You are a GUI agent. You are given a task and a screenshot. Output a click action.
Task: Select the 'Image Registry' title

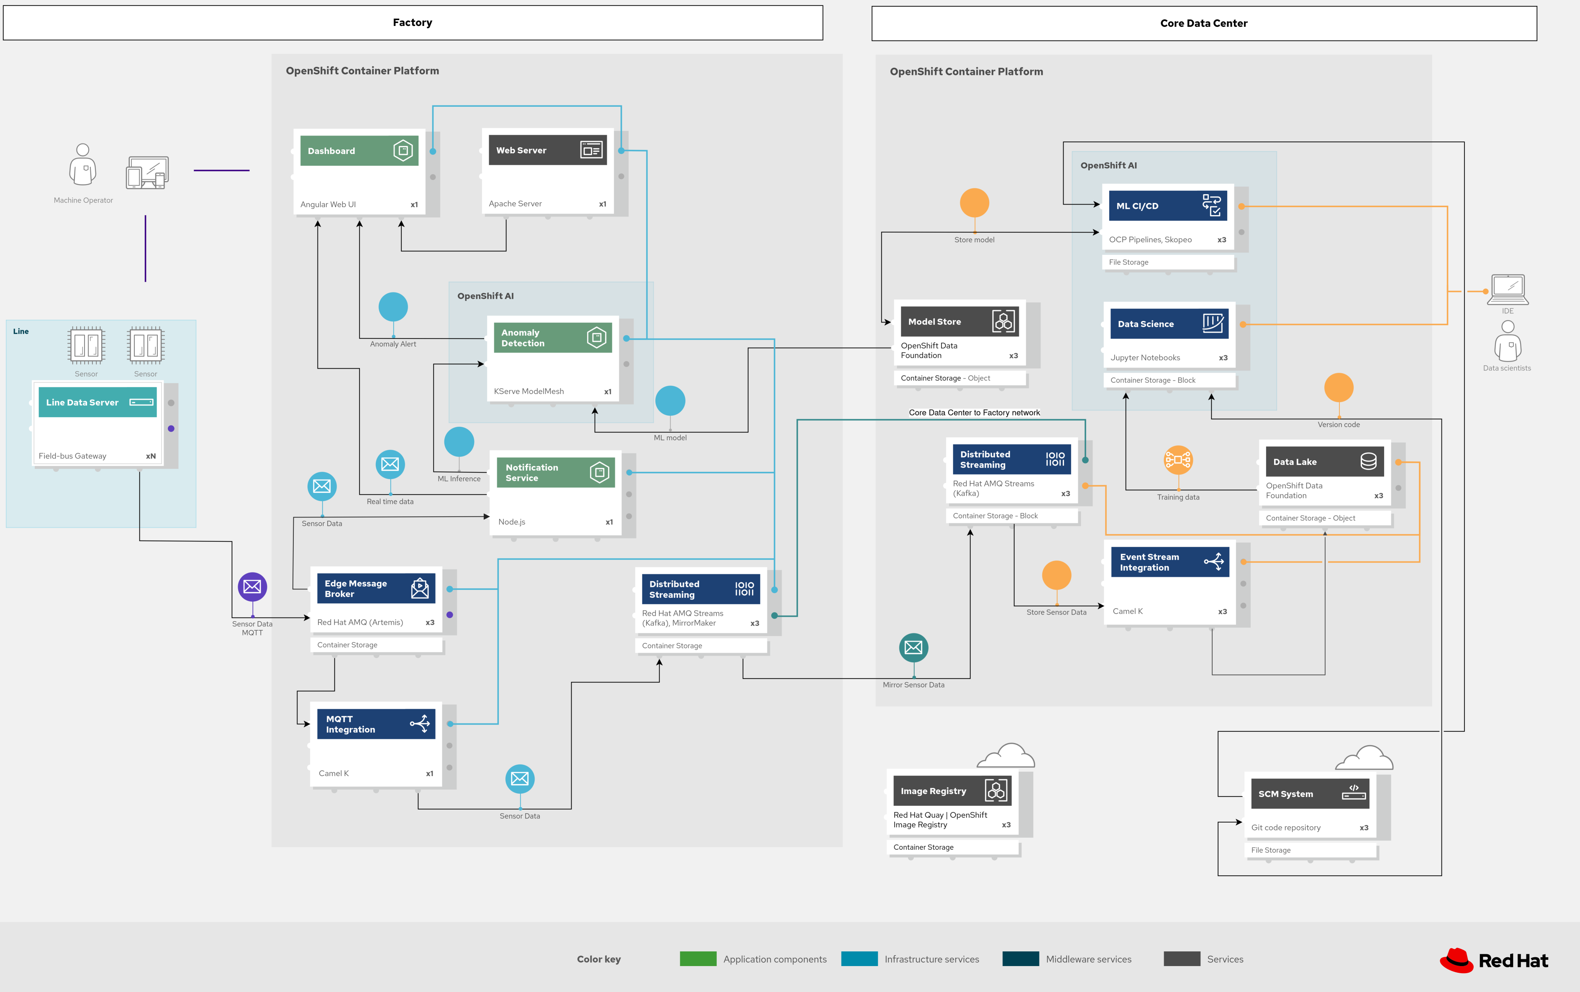tap(934, 791)
